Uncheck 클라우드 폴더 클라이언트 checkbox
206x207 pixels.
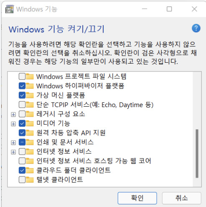(x=22, y=170)
